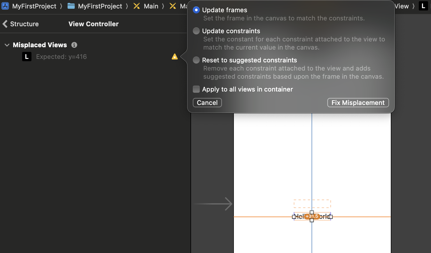This screenshot has height=253, width=431.
Task: Select Reset to suggested constraints option
Action: point(196,60)
